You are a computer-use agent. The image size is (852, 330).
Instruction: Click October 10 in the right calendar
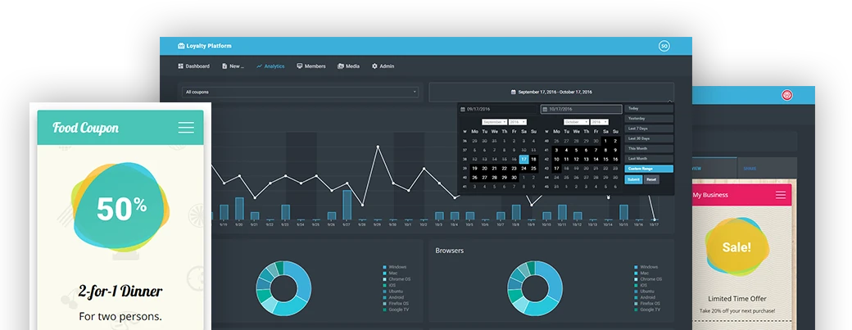[556, 159]
